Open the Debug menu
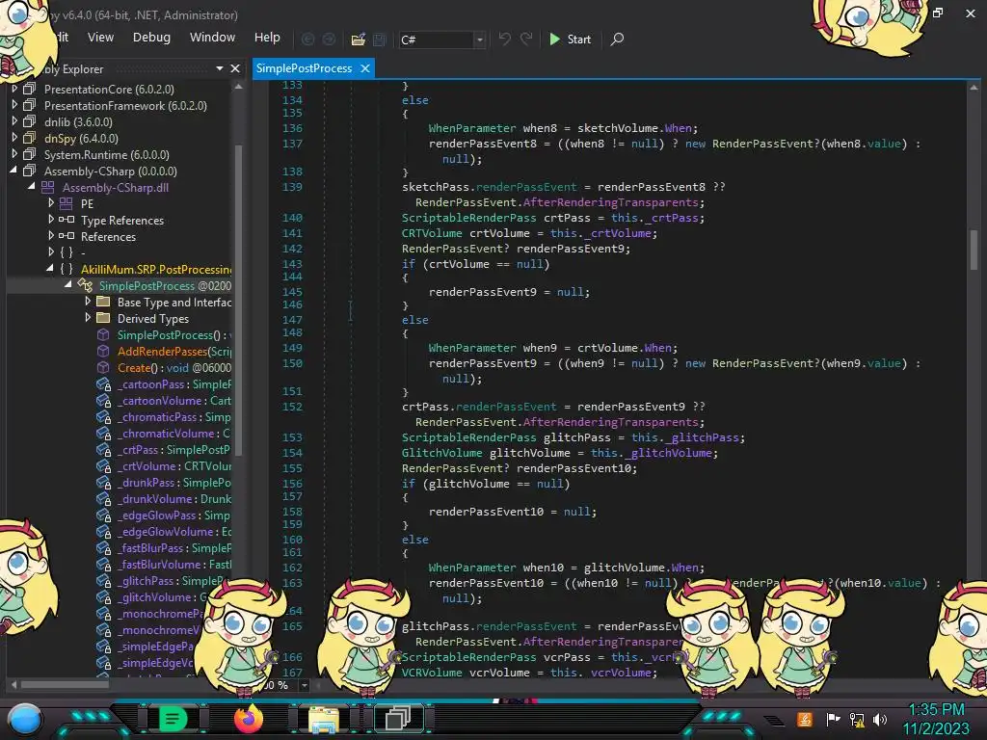 point(151,38)
